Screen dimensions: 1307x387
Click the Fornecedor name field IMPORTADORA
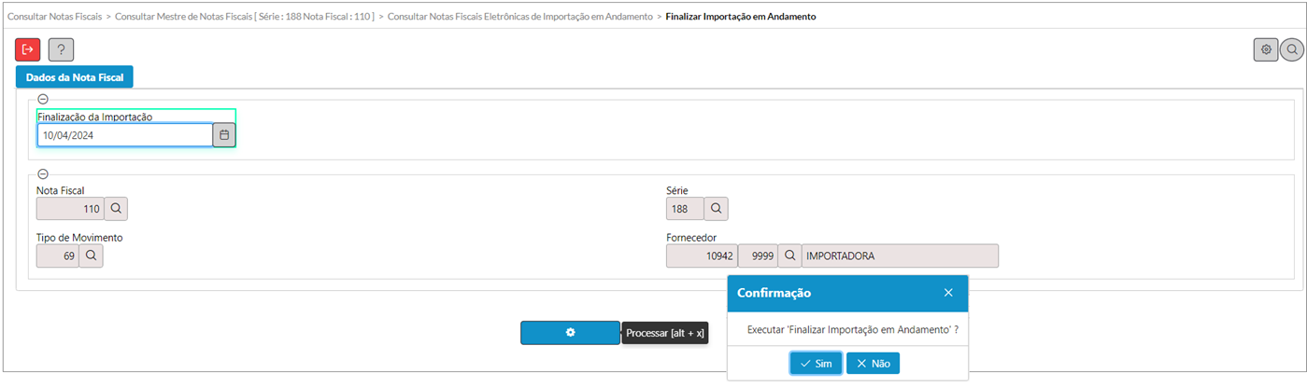900,256
